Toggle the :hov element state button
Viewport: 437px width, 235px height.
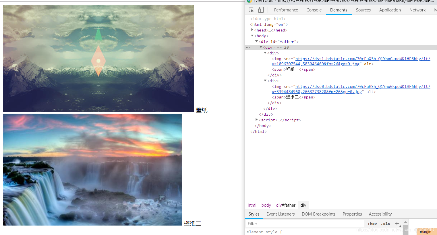point(372,224)
